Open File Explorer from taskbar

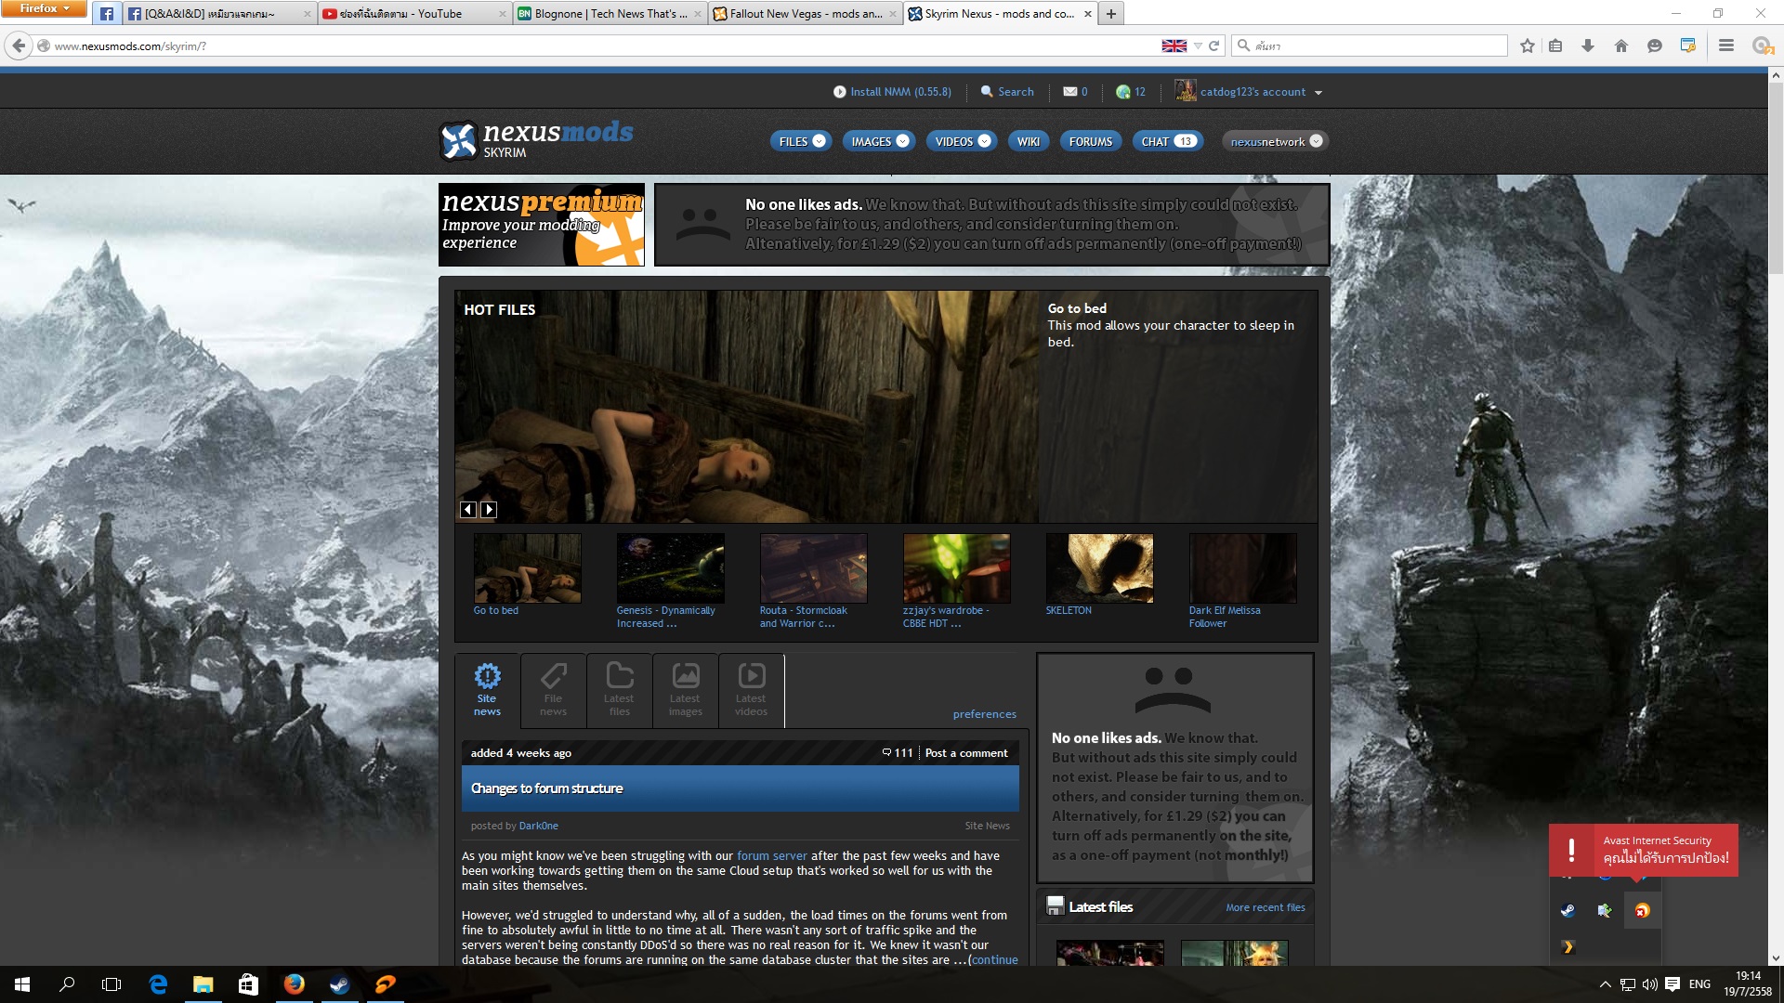coord(203,984)
